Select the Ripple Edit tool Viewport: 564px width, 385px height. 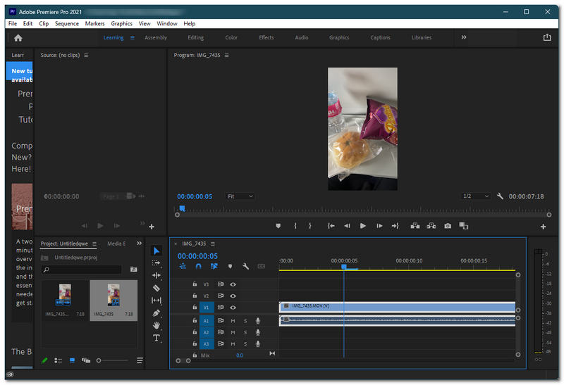[x=156, y=275]
